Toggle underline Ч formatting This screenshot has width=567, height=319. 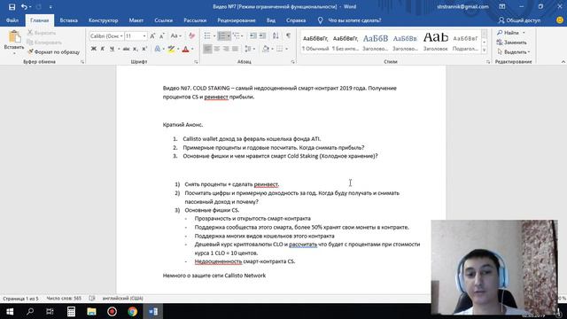113,49
